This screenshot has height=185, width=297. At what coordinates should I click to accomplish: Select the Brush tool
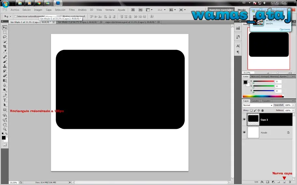point(5,62)
